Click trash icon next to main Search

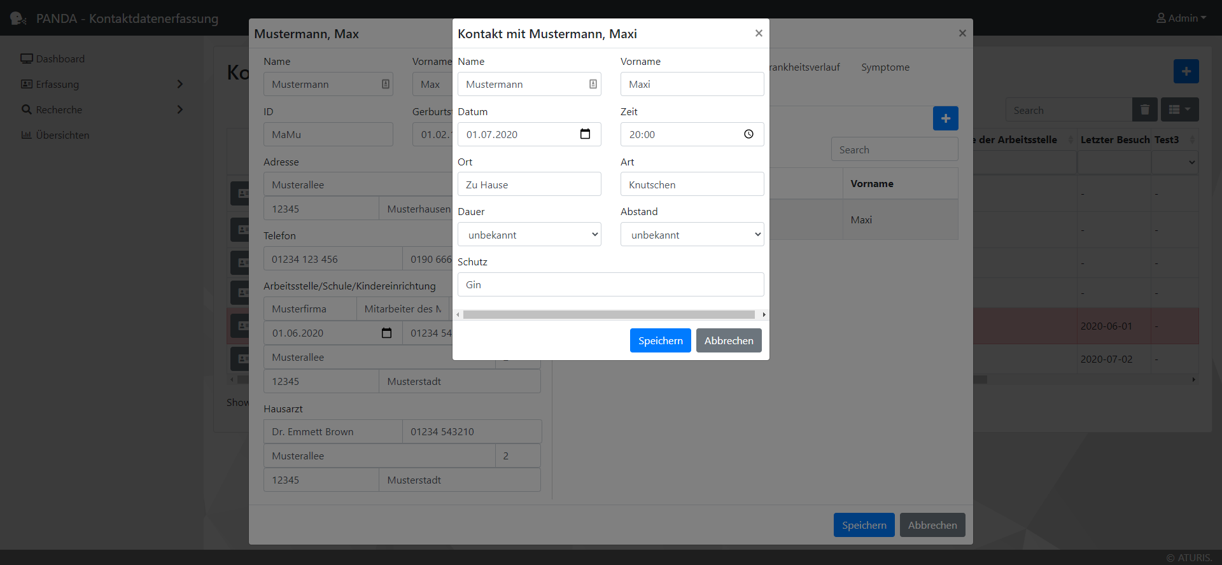click(x=1144, y=109)
